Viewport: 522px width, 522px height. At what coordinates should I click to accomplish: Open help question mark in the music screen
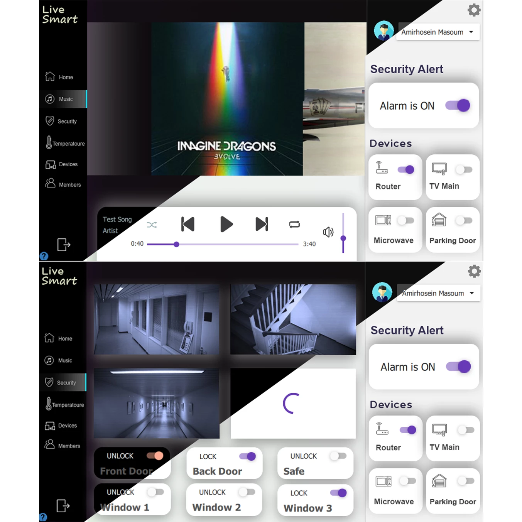tap(44, 256)
